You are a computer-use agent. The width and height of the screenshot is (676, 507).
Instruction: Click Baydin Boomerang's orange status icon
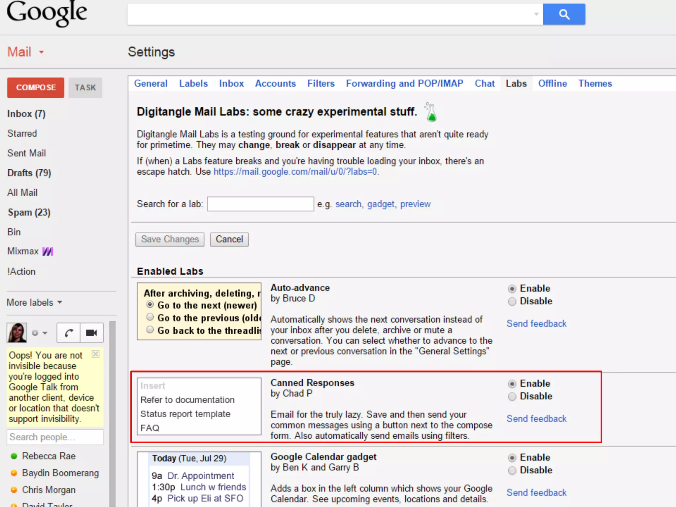pos(14,473)
